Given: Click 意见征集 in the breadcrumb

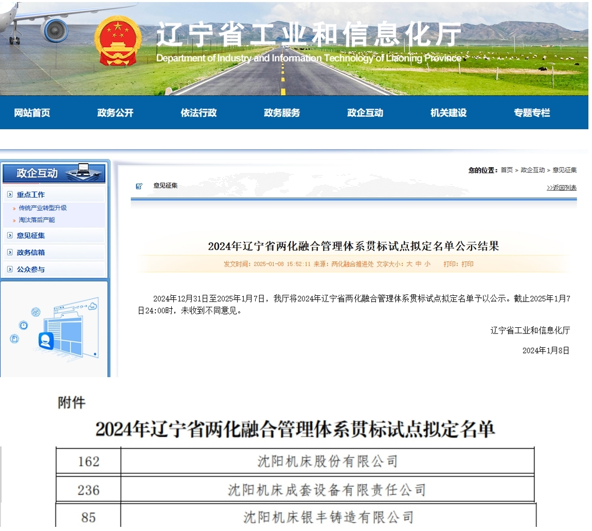Looking at the screenshot, I should click(x=564, y=170).
